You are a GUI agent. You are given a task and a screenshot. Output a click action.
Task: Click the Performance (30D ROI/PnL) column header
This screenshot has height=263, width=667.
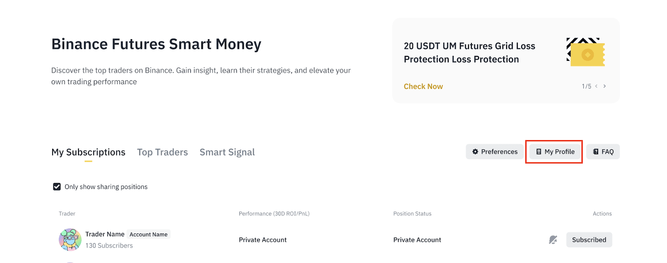[x=274, y=214]
